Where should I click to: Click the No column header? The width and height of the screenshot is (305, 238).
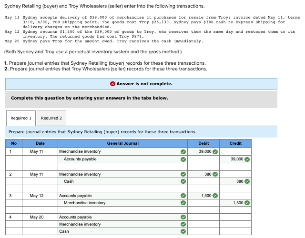click(x=14, y=143)
